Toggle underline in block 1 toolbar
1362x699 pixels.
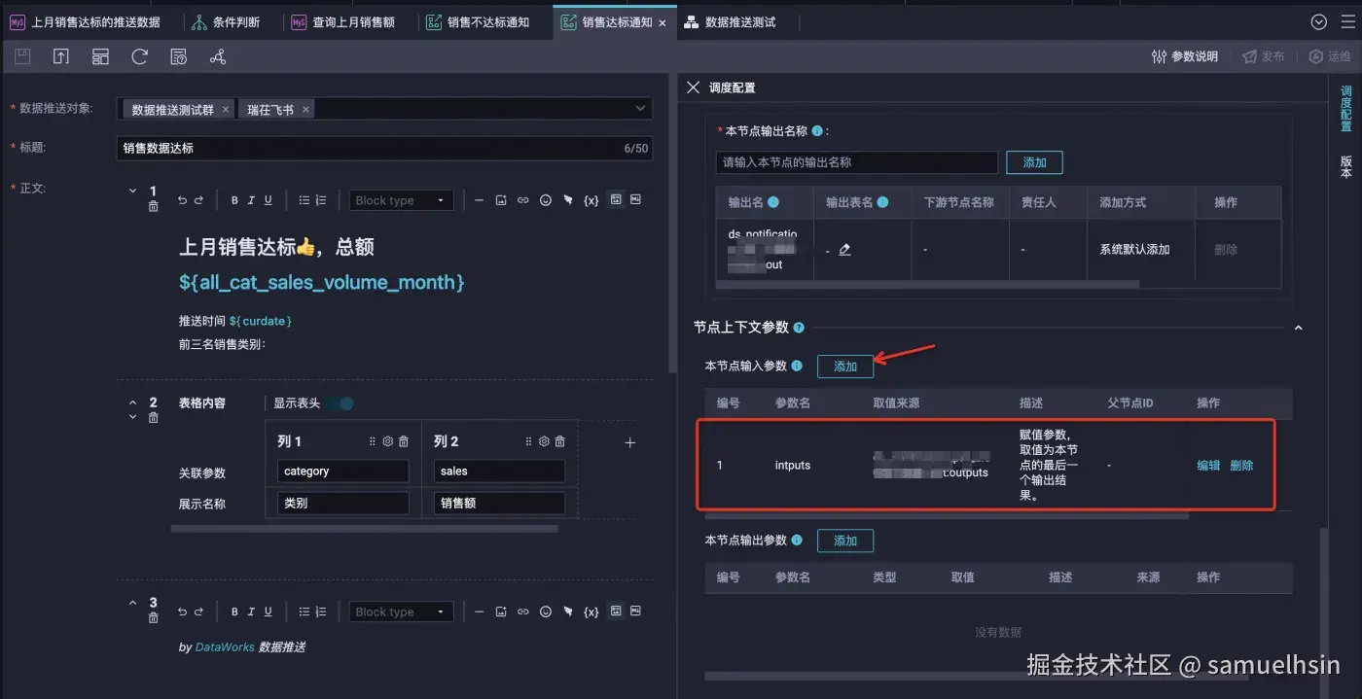(x=269, y=200)
